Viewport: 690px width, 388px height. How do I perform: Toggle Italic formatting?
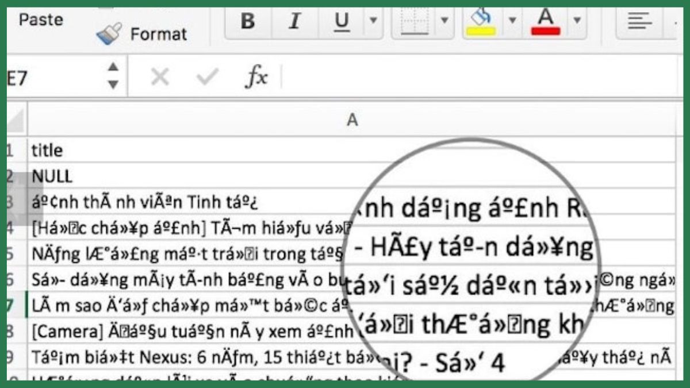point(293,20)
